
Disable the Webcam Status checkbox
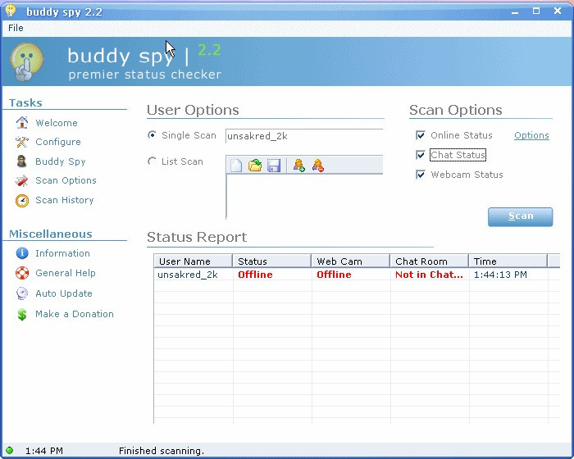pyautogui.click(x=420, y=175)
